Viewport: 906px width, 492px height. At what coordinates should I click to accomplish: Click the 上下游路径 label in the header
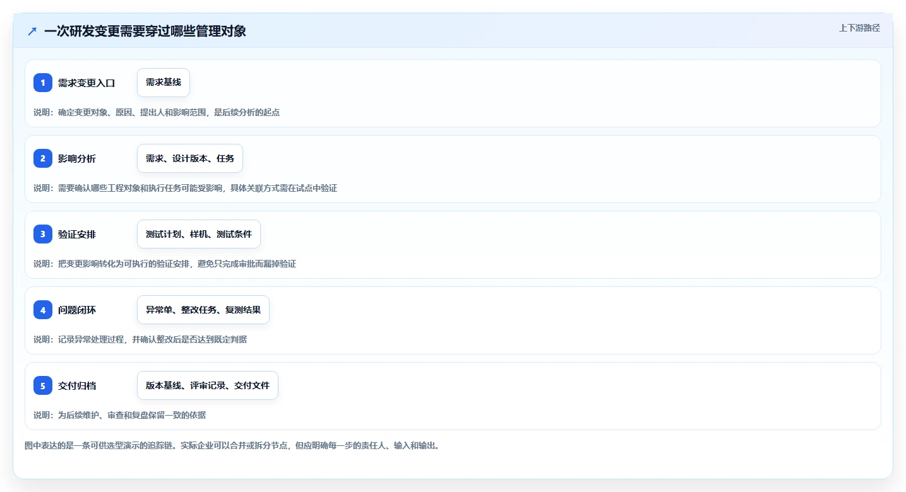coord(859,28)
